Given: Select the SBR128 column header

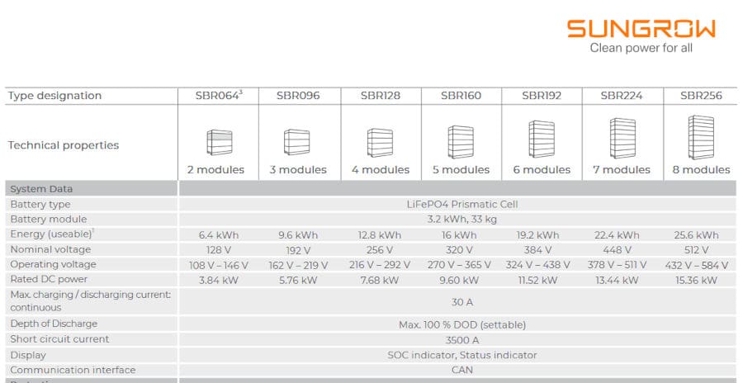Looking at the screenshot, I should [x=381, y=95].
